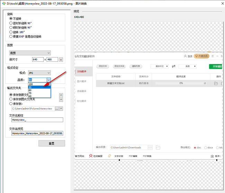
Task: Select the 不旋转 rotation option
Action: (15, 18)
